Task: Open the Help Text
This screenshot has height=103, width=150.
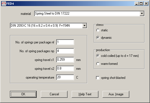Action: (85, 94)
